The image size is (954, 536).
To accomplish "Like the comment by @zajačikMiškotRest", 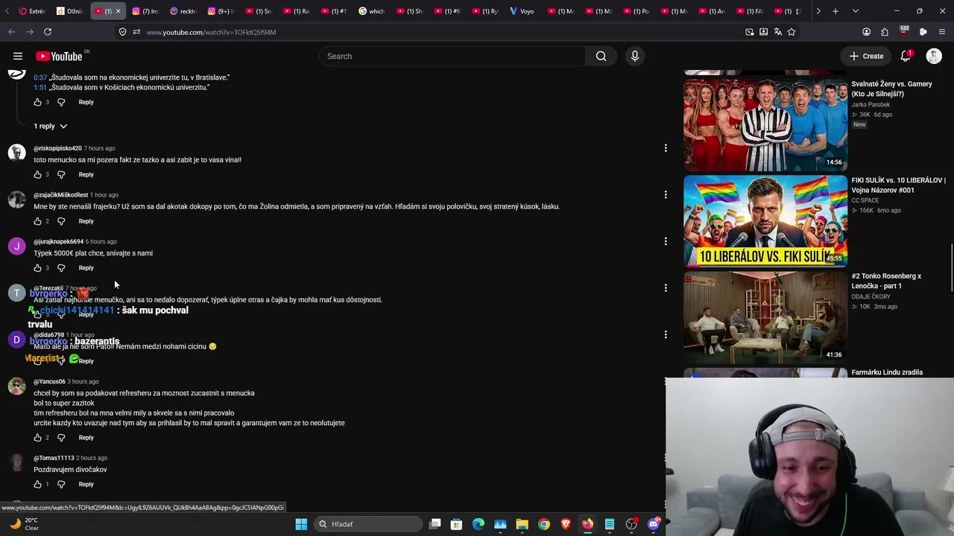I will [x=37, y=221].
